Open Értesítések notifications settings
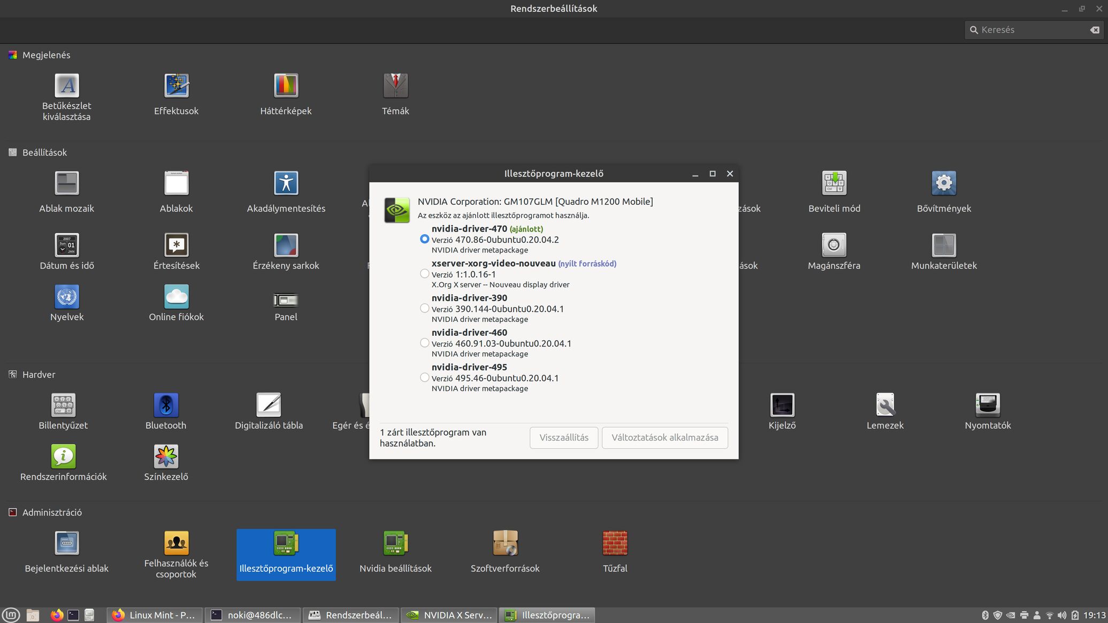This screenshot has width=1108, height=623. click(176, 251)
